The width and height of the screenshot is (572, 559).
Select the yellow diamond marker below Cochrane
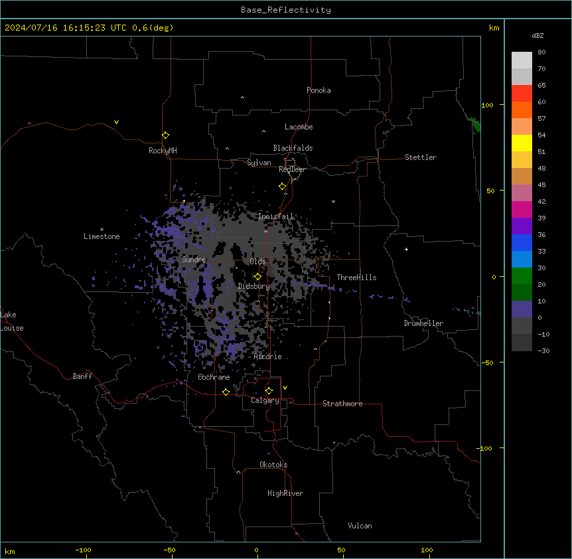pos(226,392)
